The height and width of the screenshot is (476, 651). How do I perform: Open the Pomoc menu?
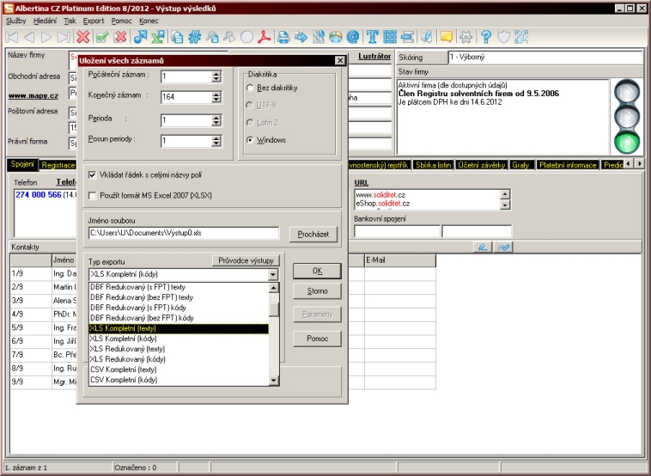point(121,21)
